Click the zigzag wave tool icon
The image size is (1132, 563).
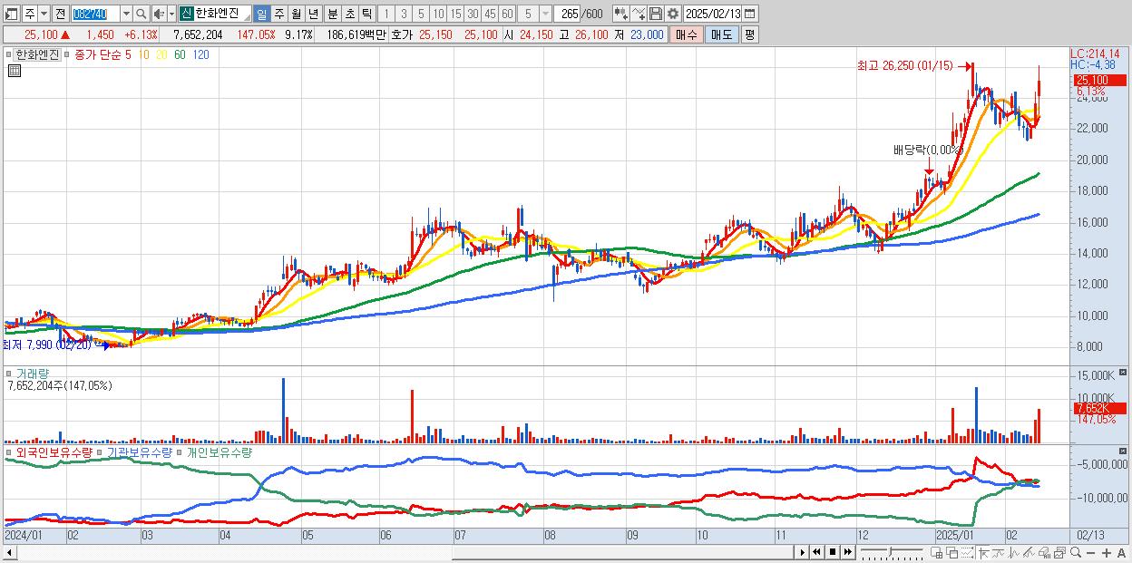click(1014, 552)
